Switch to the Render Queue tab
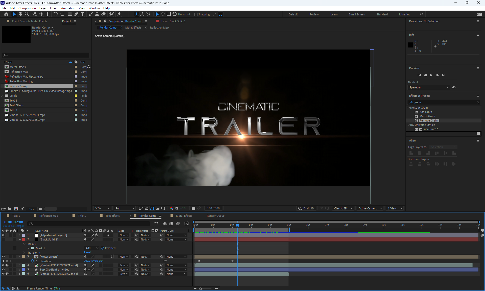This screenshot has width=485, height=291. click(x=215, y=216)
